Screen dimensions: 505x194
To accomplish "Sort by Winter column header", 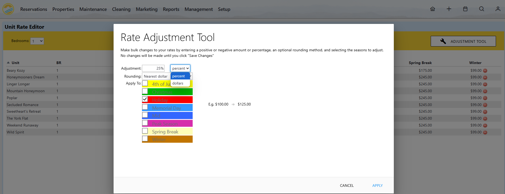I will (475, 63).
